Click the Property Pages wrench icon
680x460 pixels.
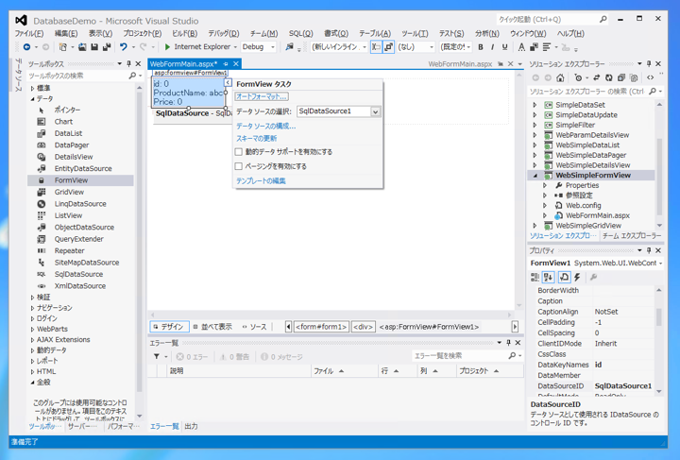(594, 277)
